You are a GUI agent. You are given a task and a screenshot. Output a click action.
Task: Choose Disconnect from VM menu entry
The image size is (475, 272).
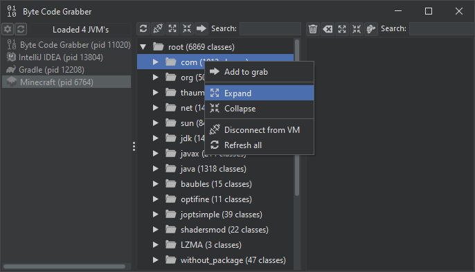pos(259,130)
